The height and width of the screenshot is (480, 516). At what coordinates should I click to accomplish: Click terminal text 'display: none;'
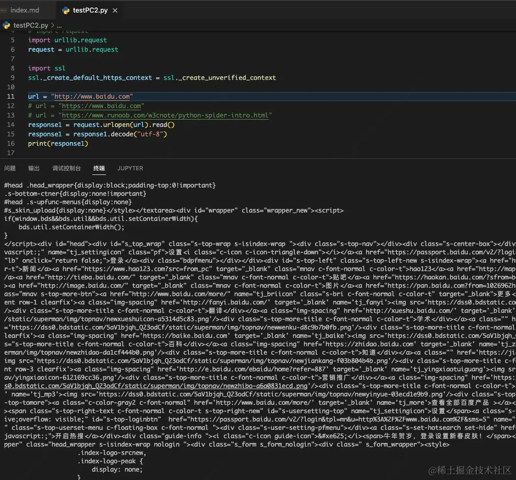point(117,470)
